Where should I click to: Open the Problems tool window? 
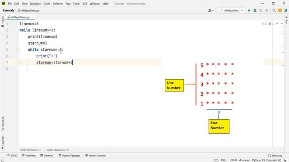[29, 155]
